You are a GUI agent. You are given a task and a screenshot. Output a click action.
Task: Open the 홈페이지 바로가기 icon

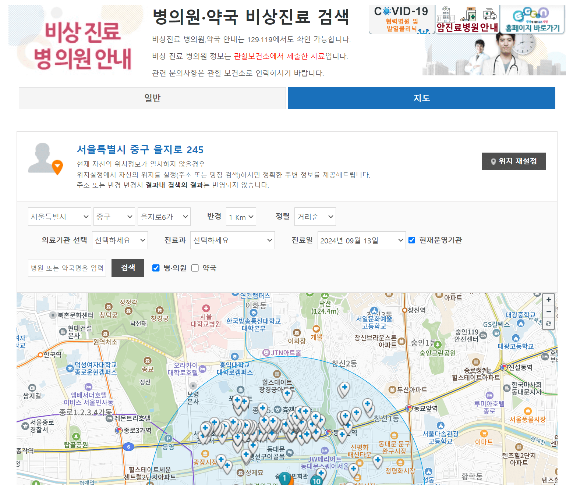pyautogui.click(x=532, y=19)
